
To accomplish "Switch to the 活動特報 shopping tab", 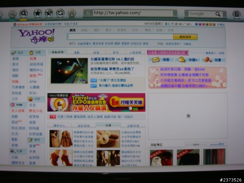I will (x=133, y=126).
